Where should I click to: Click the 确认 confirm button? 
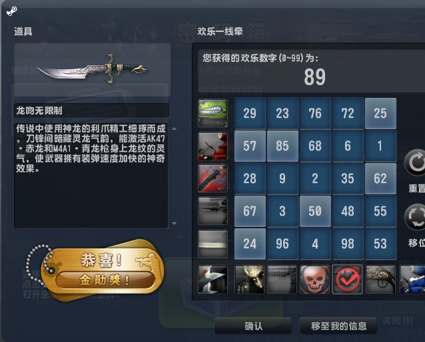253,326
